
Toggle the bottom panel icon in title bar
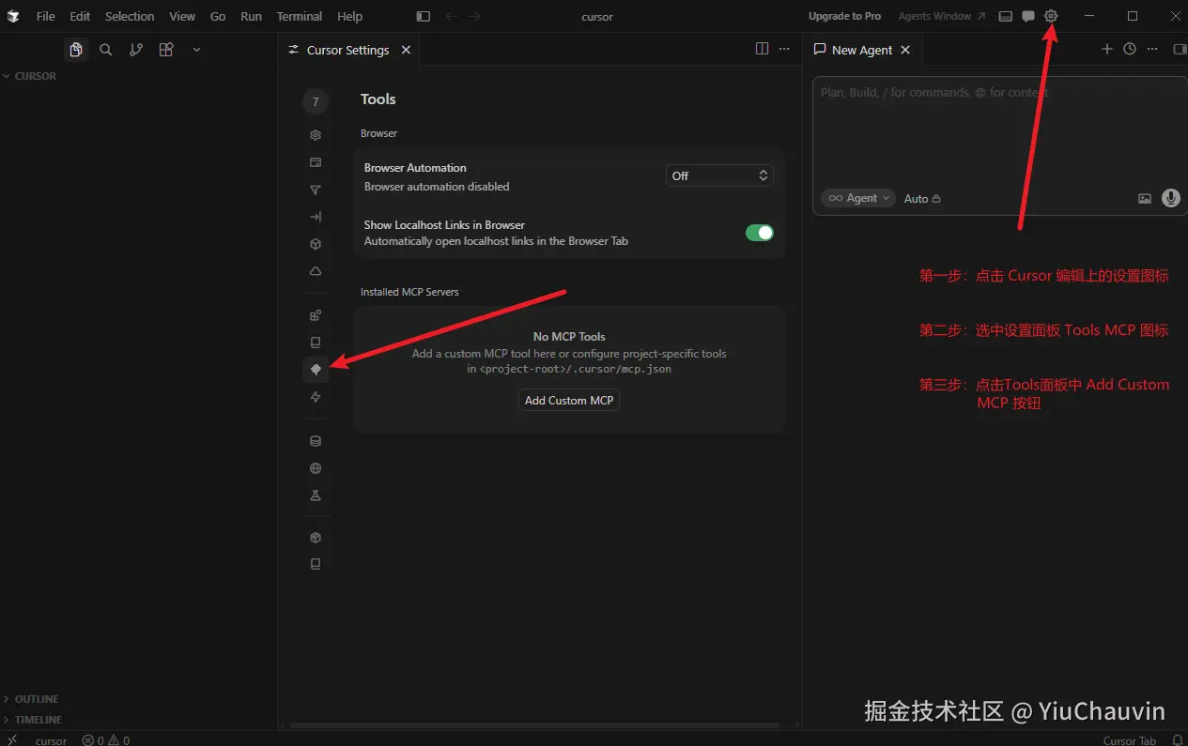click(x=1006, y=16)
